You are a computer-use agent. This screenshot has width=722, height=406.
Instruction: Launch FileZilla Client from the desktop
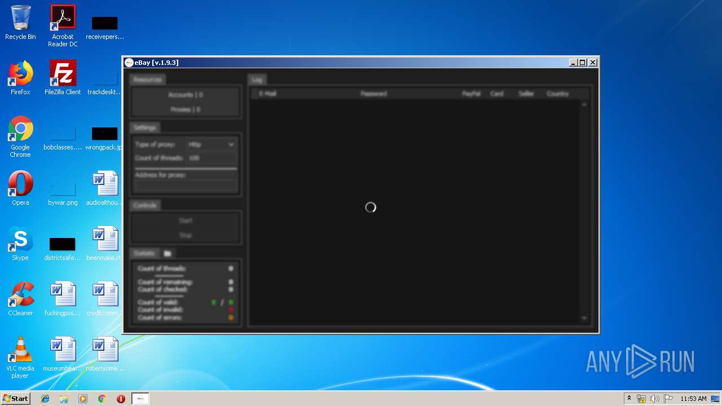click(63, 78)
